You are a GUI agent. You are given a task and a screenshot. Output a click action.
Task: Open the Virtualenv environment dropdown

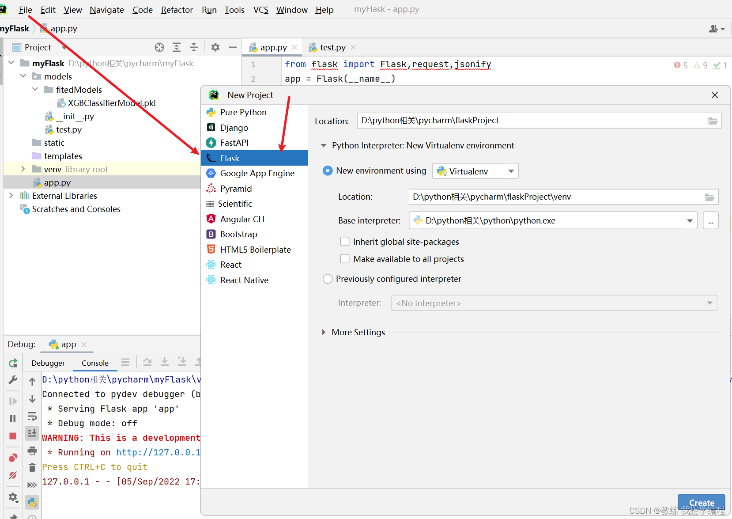[x=475, y=171]
